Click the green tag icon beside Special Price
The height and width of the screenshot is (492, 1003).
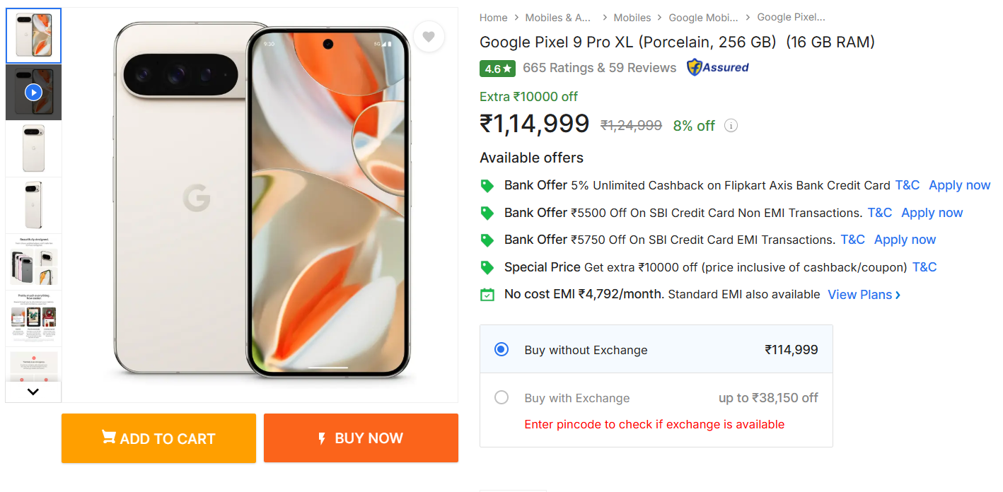[x=487, y=267]
